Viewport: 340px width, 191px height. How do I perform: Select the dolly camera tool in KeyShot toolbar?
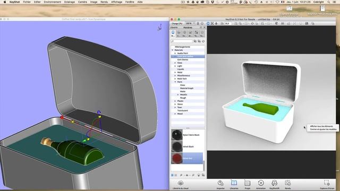(x=216, y=23)
